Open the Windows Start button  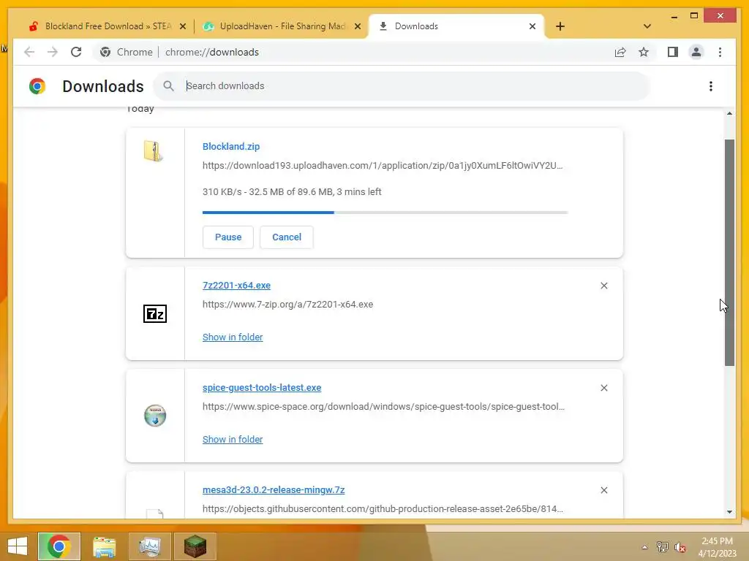(x=18, y=546)
